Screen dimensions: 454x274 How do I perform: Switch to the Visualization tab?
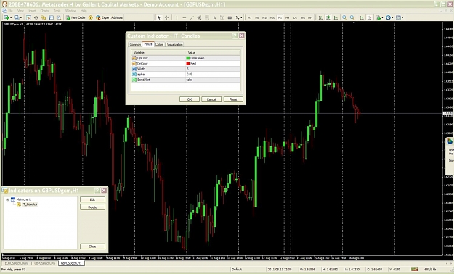point(174,44)
